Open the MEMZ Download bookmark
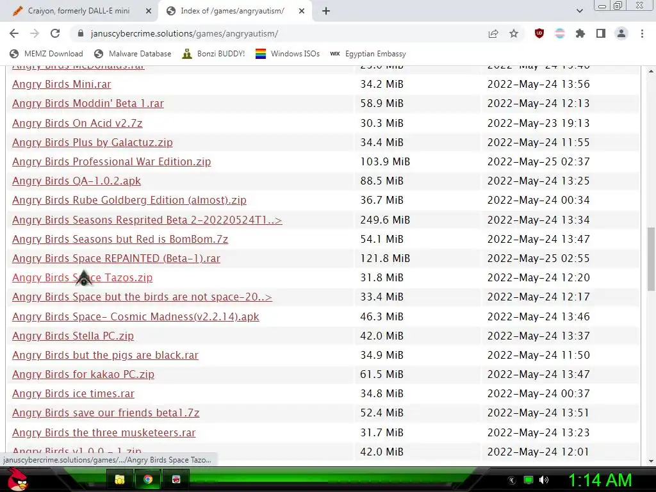The image size is (656, 492). pos(46,54)
